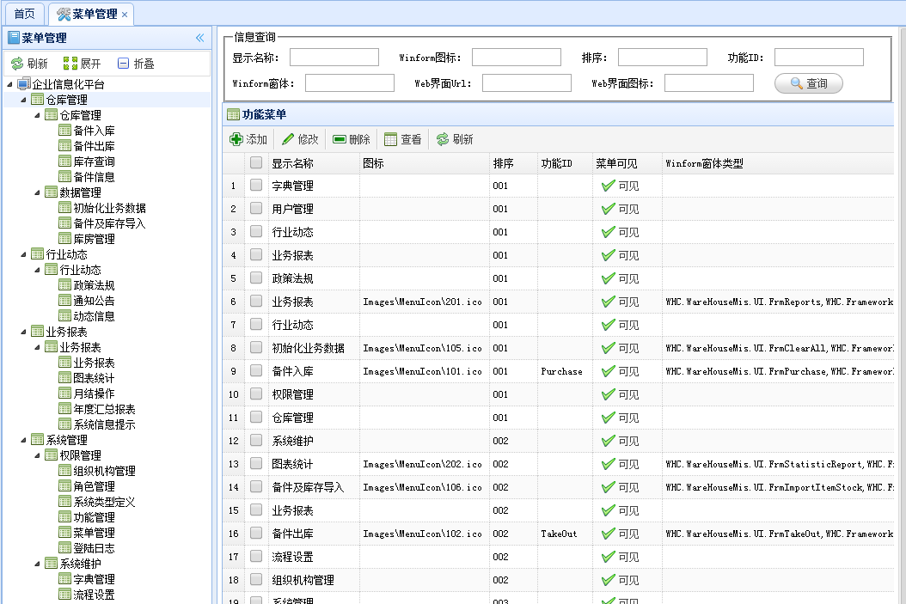Check the checkbox for row 图表统计
The width and height of the screenshot is (906, 604).
[256, 464]
